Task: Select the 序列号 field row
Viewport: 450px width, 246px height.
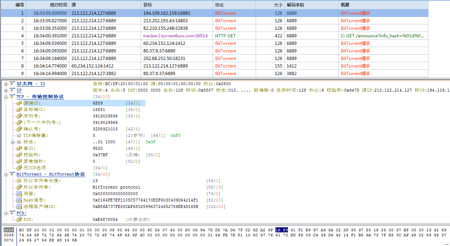Action: (x=32, y=116)
